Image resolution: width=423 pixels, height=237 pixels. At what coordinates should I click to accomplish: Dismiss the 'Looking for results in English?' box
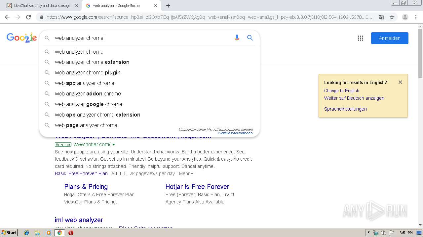point(400,82)
